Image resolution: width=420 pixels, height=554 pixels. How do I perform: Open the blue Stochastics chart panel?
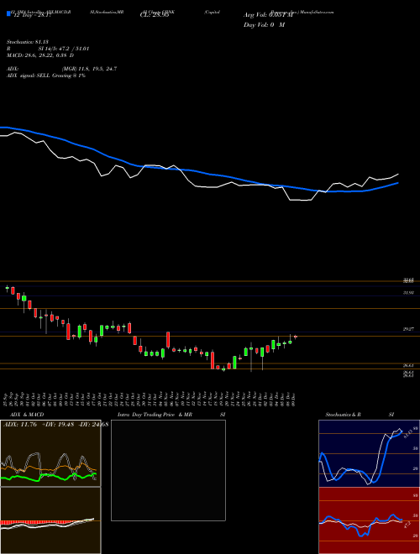point(369,453)
